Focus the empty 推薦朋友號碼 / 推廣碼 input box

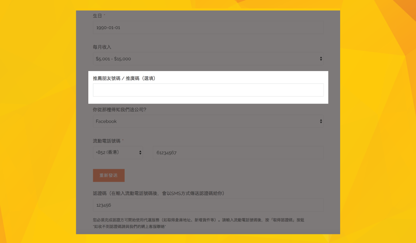[208, 90]
